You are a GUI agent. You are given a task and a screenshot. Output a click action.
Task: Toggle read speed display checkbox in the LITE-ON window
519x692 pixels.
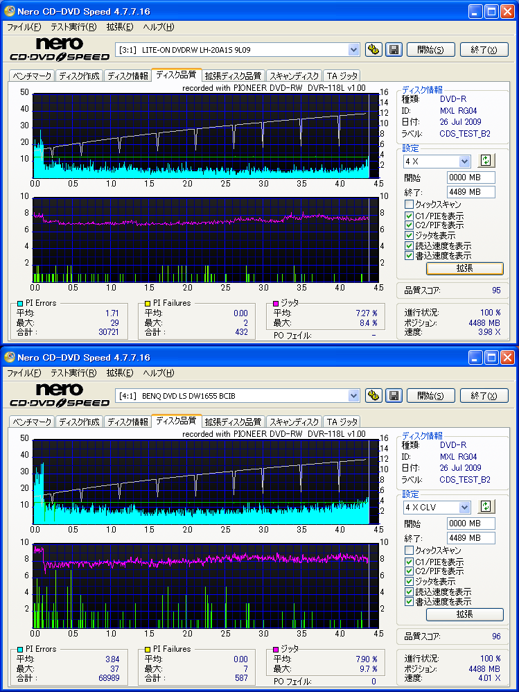pyautogui.click(x=409, y=246)
